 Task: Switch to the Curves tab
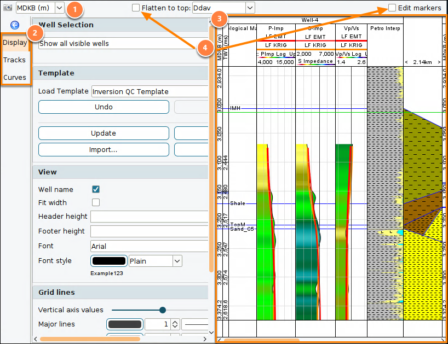15,77
